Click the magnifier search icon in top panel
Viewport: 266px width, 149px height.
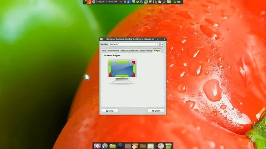141,2
